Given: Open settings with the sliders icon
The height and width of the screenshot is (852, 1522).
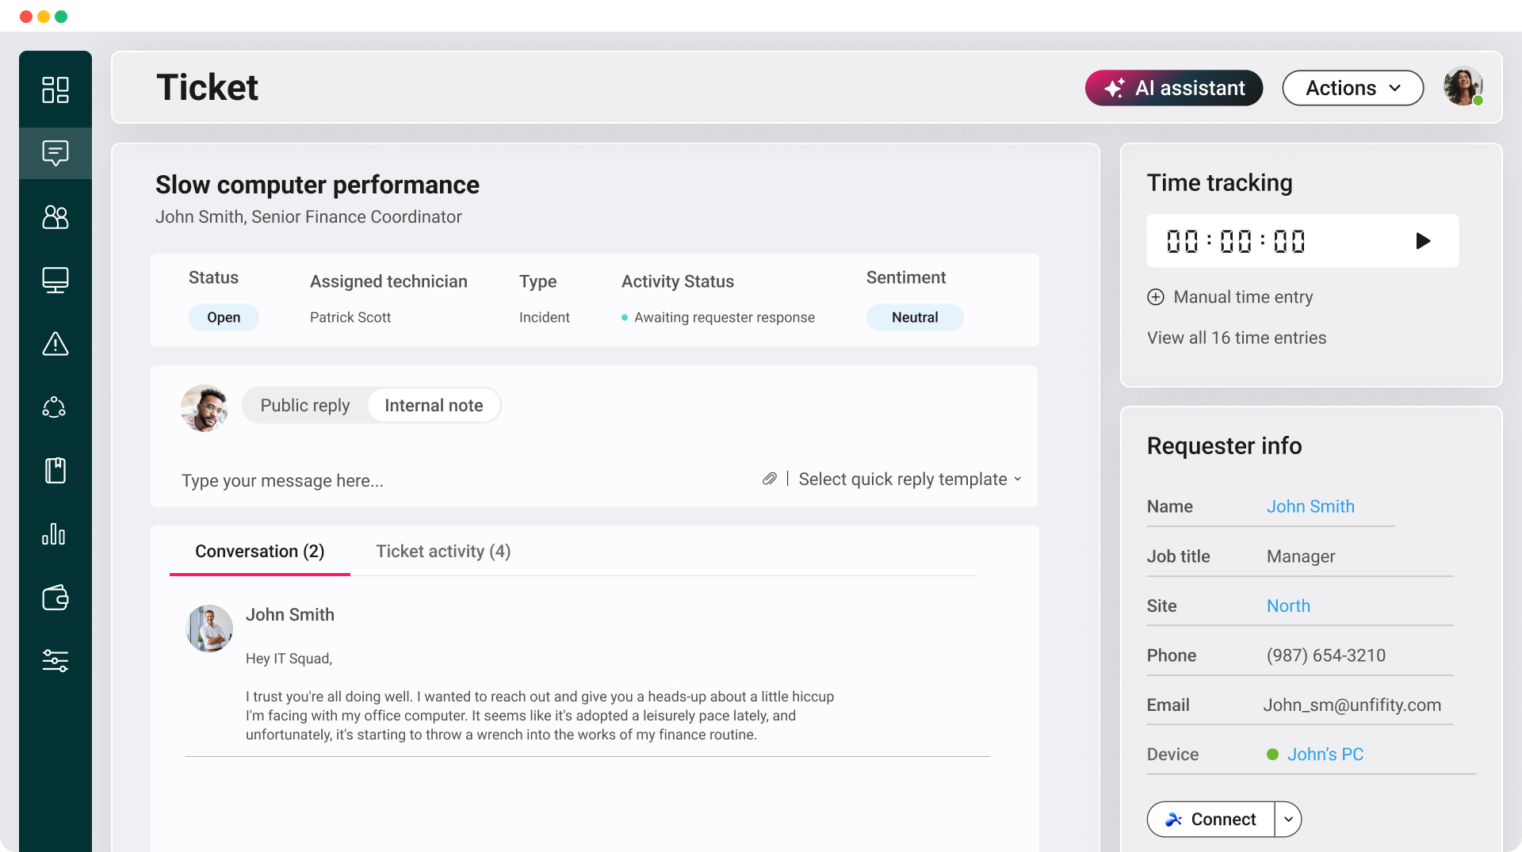Looking at the screenshot, I should coord(55,661).
